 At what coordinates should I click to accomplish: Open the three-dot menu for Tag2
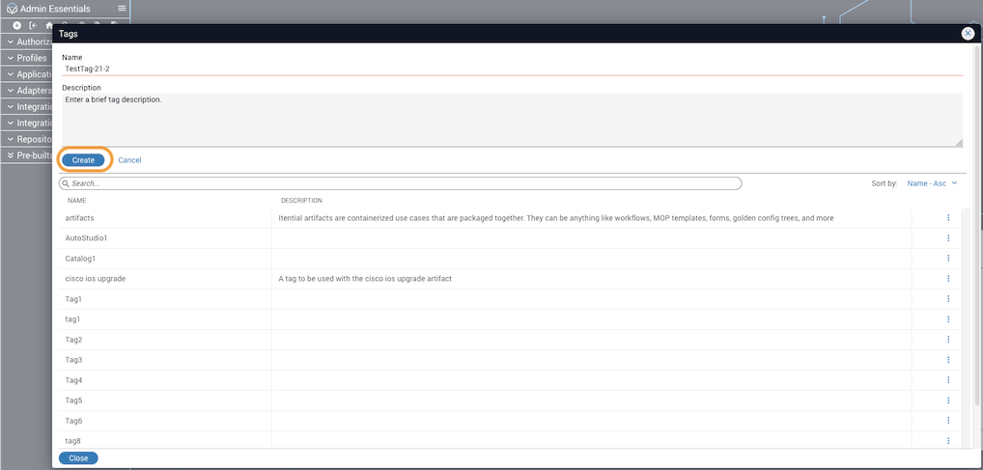[x=948, y=339]
